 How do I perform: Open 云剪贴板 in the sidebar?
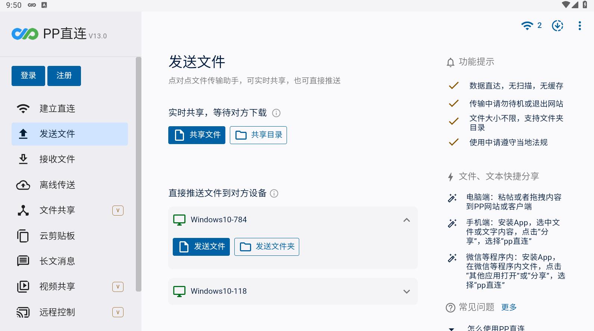point(70,236)
